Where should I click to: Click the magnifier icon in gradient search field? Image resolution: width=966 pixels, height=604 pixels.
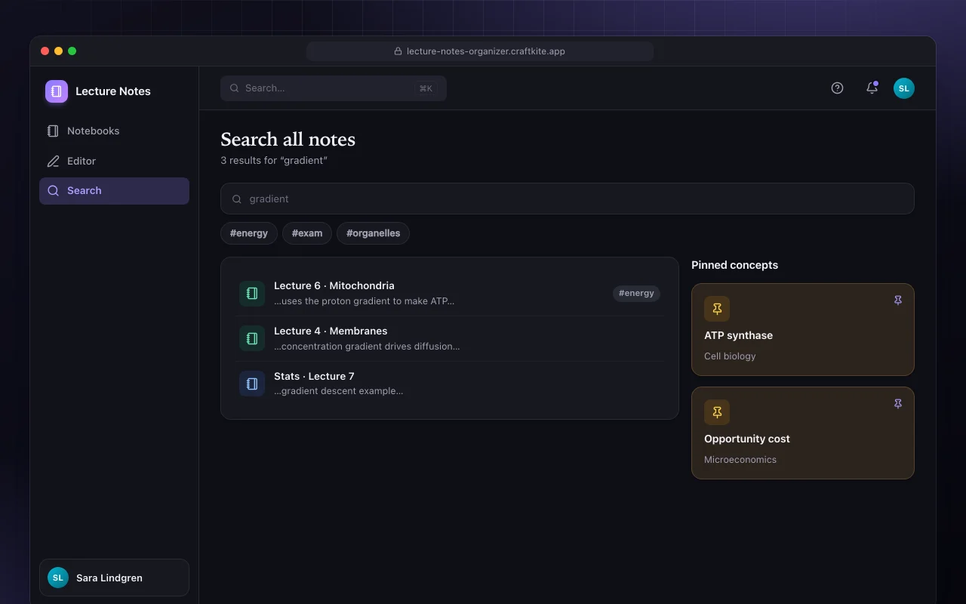point(237,199)
